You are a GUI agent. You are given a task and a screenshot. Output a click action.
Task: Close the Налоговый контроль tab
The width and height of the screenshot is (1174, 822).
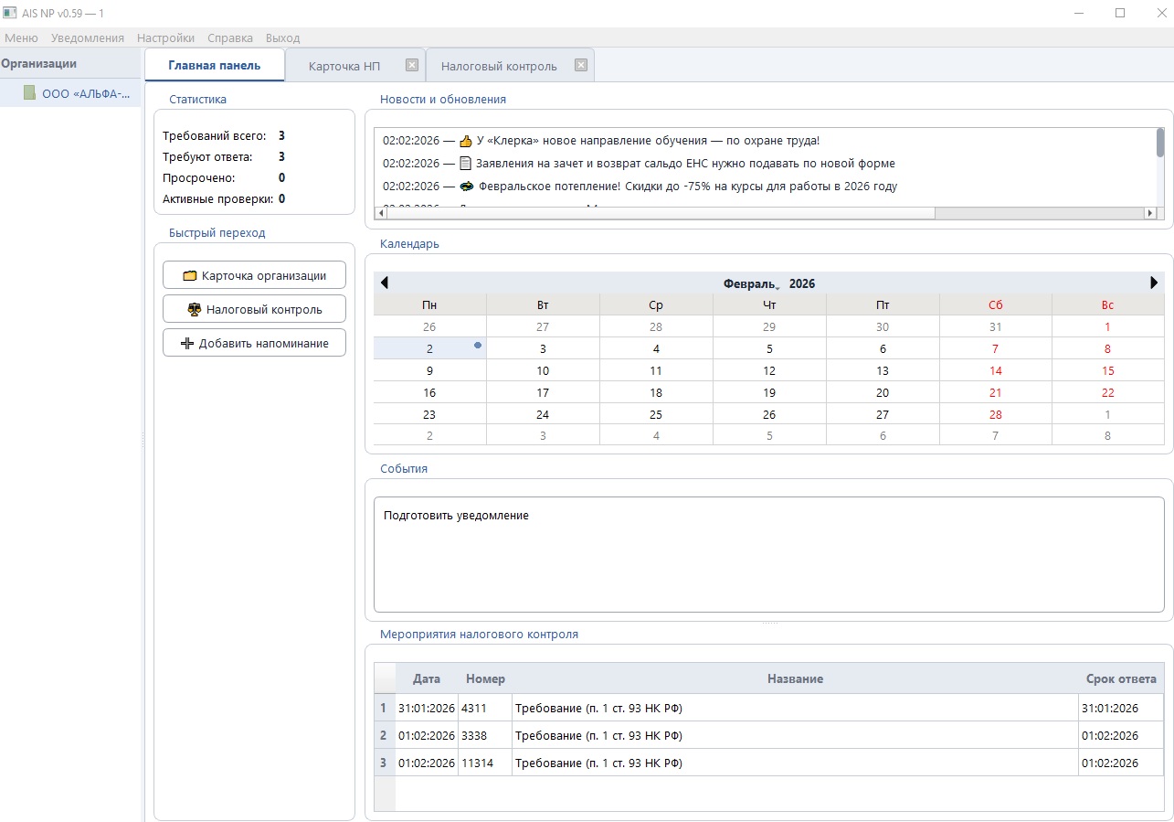(580, 65)
